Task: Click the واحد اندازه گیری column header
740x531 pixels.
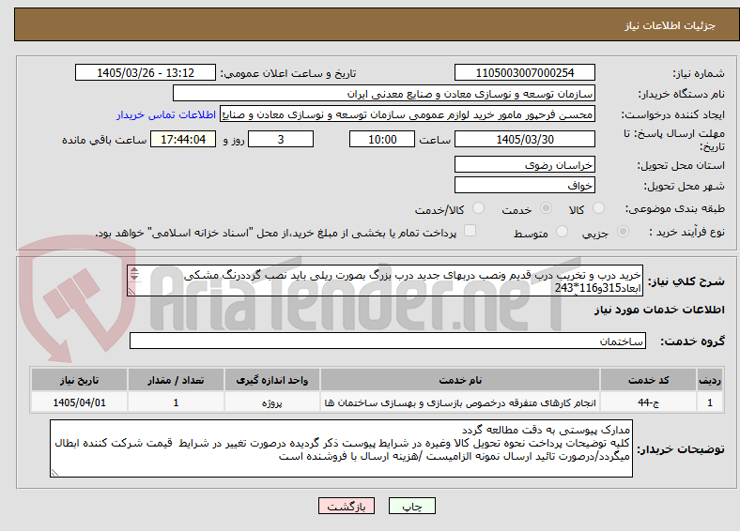Action: pyautogui.click(x=271, y=380)
